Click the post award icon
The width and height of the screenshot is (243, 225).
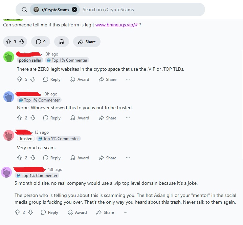62,42
